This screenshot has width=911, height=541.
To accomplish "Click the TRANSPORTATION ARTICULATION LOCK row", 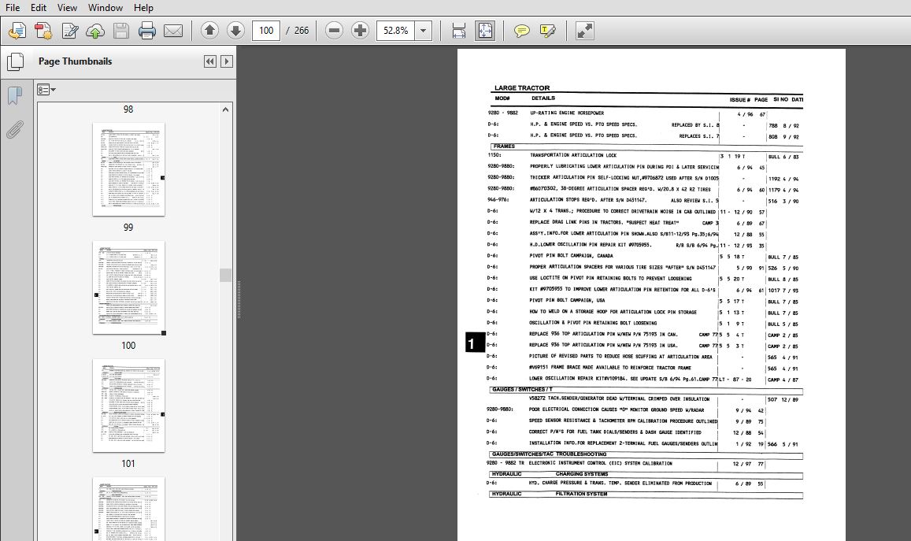I will coord(645,156).
